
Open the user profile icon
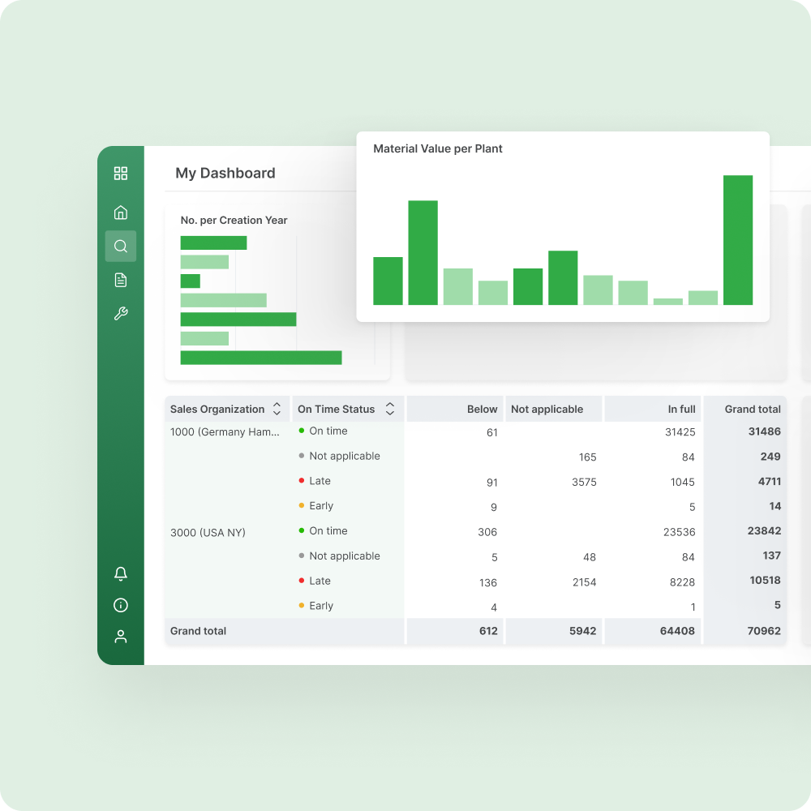[x=120, y=636]
